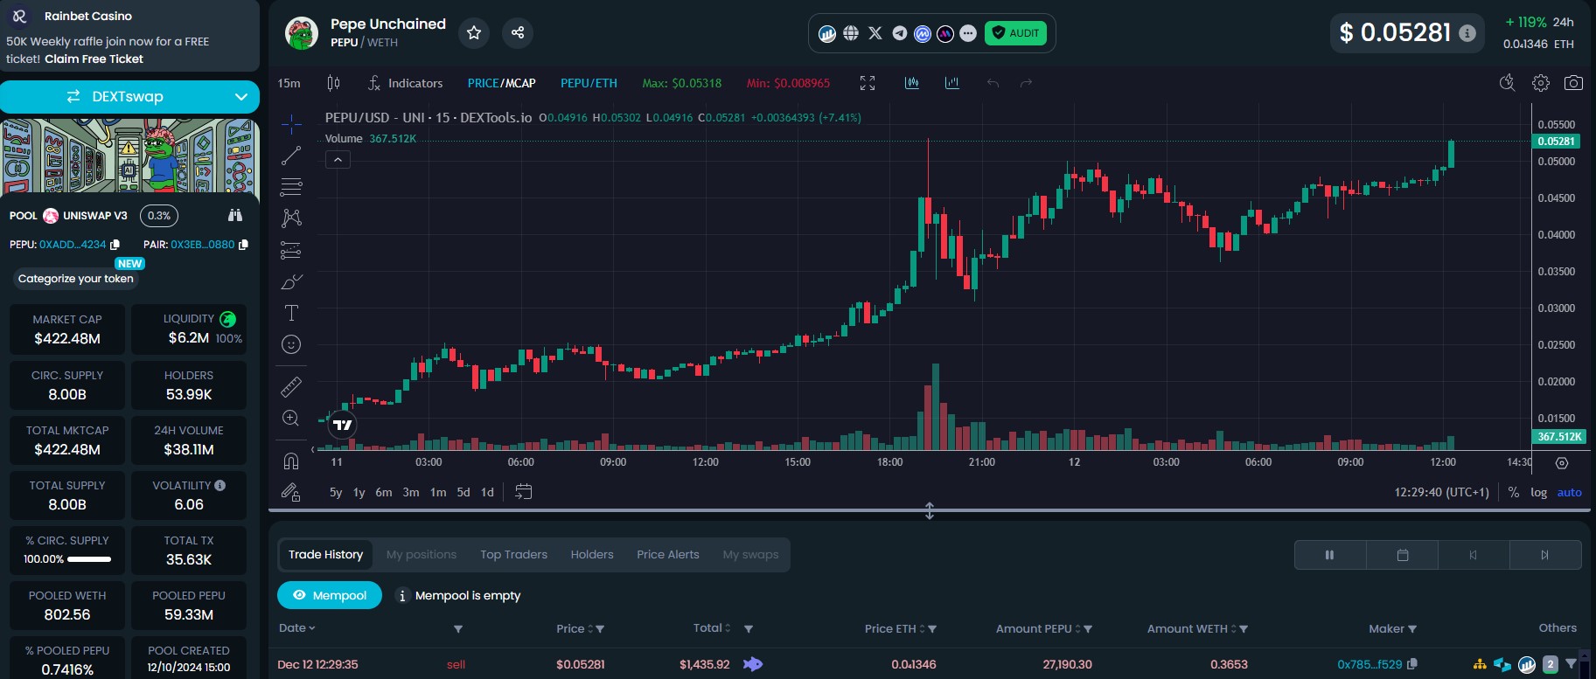Open maker address 0x785...f529
1596x679 pixels.
coord(1369,664)
